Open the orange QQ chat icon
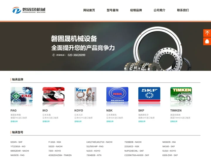The height and width of the screenshot is (158, 211). tap(207, 41)
